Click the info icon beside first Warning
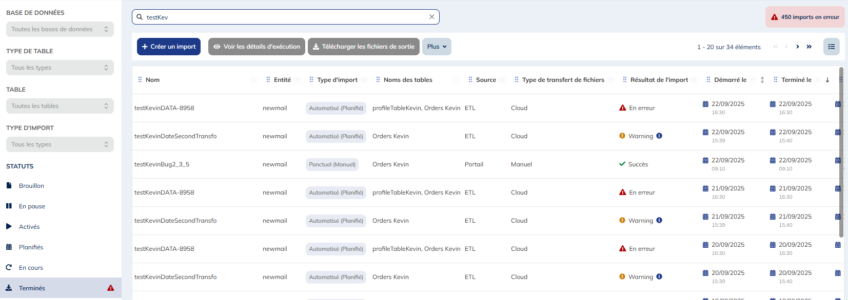Screen dimensions: 848x300 pyautogui.click(x=659, y=136)
